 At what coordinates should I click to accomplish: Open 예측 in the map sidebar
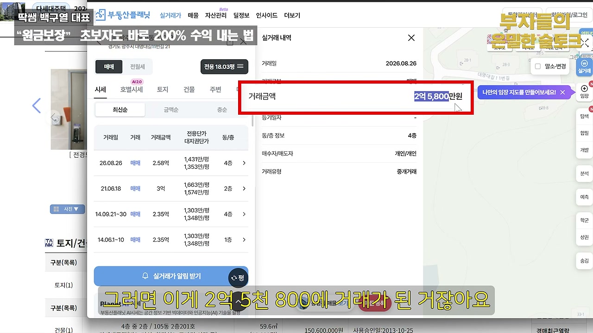pyautogui.click(x=584, y=197)
